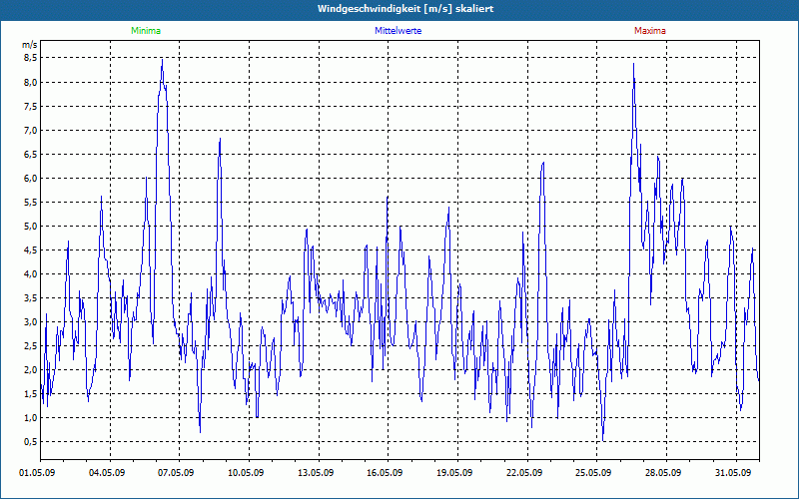Click the 04.05.09 date label
799x499 pixels.
click(107, 473)
